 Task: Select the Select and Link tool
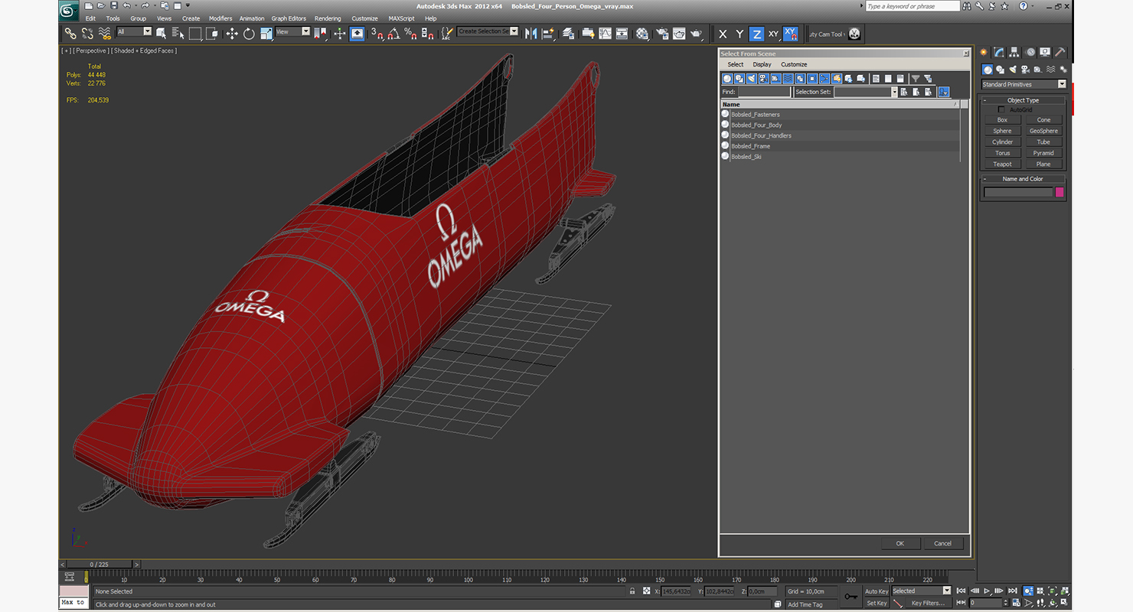click(70, 34)
